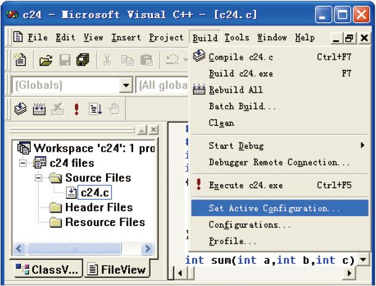Viewport: 376px width, 286px height.
Task: Click the Compile icon in build minibar
Action: point(20,109)
